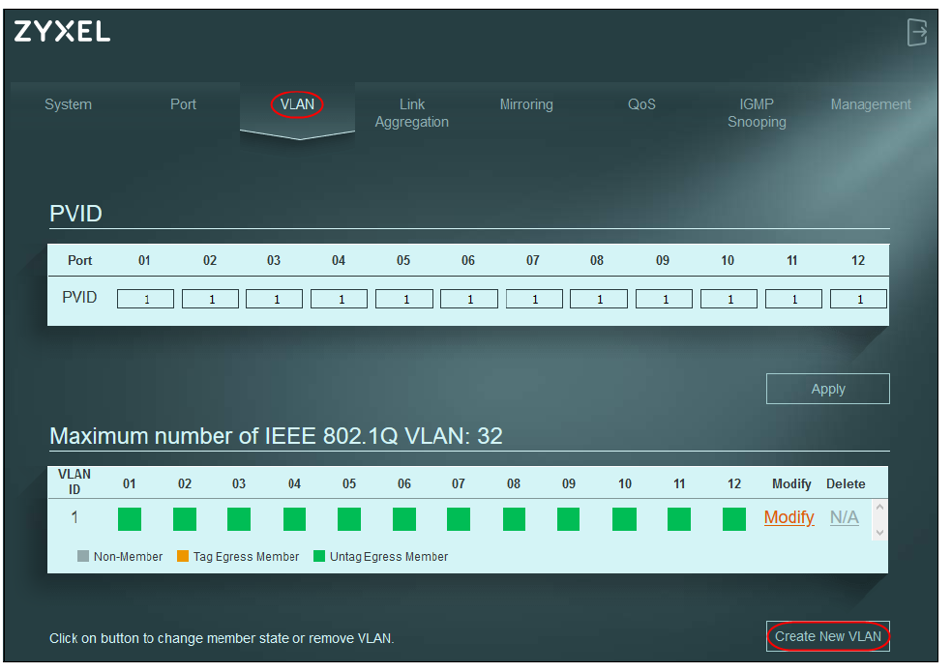Select the PVID input for port 07

tap(534, 299)
